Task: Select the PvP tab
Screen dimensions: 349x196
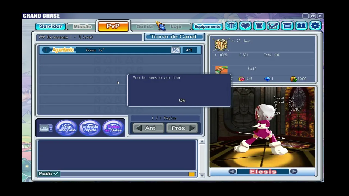Action: coord(113,26)
